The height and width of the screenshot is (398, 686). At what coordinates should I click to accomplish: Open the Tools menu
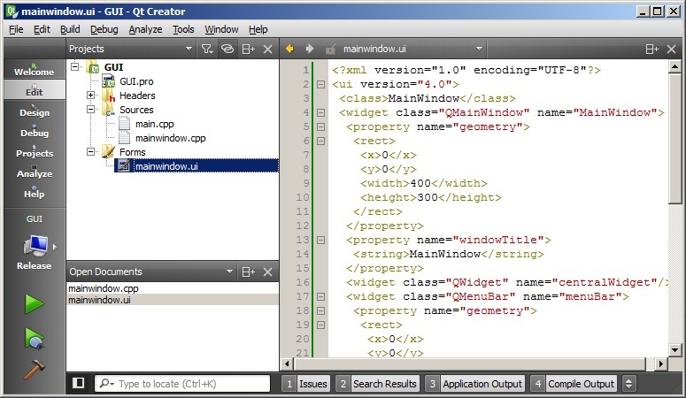[x=183, y=29]
